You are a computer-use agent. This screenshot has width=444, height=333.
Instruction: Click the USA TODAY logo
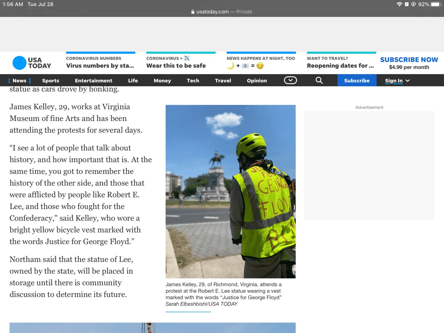pos(32,63)
